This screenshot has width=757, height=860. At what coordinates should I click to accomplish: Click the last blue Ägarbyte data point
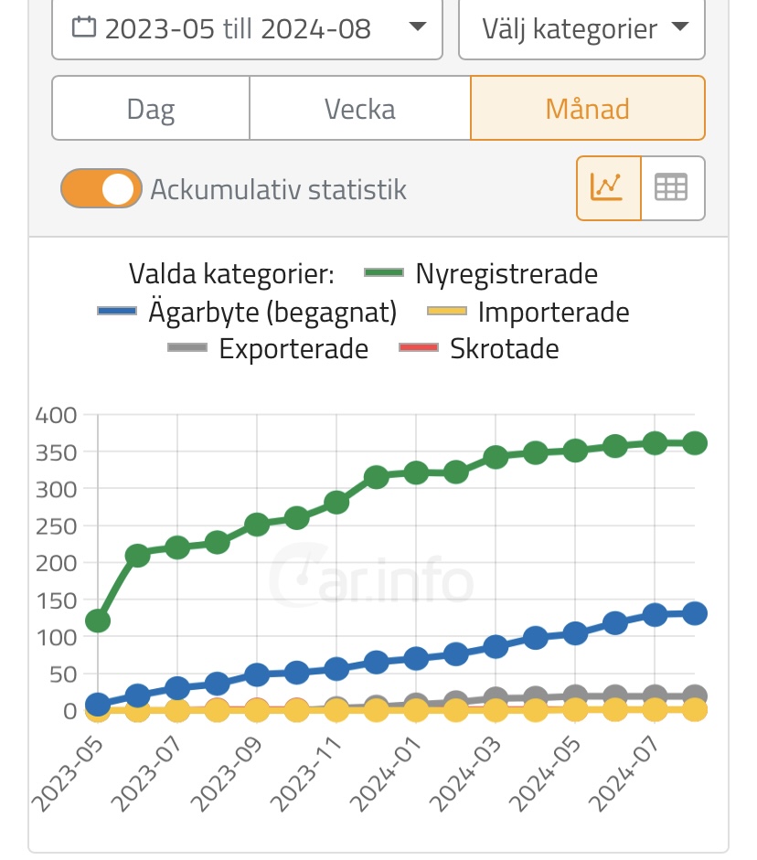pyautogui.click(x=695, y=613)
